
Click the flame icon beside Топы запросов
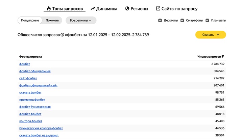(x=49, y=8)
